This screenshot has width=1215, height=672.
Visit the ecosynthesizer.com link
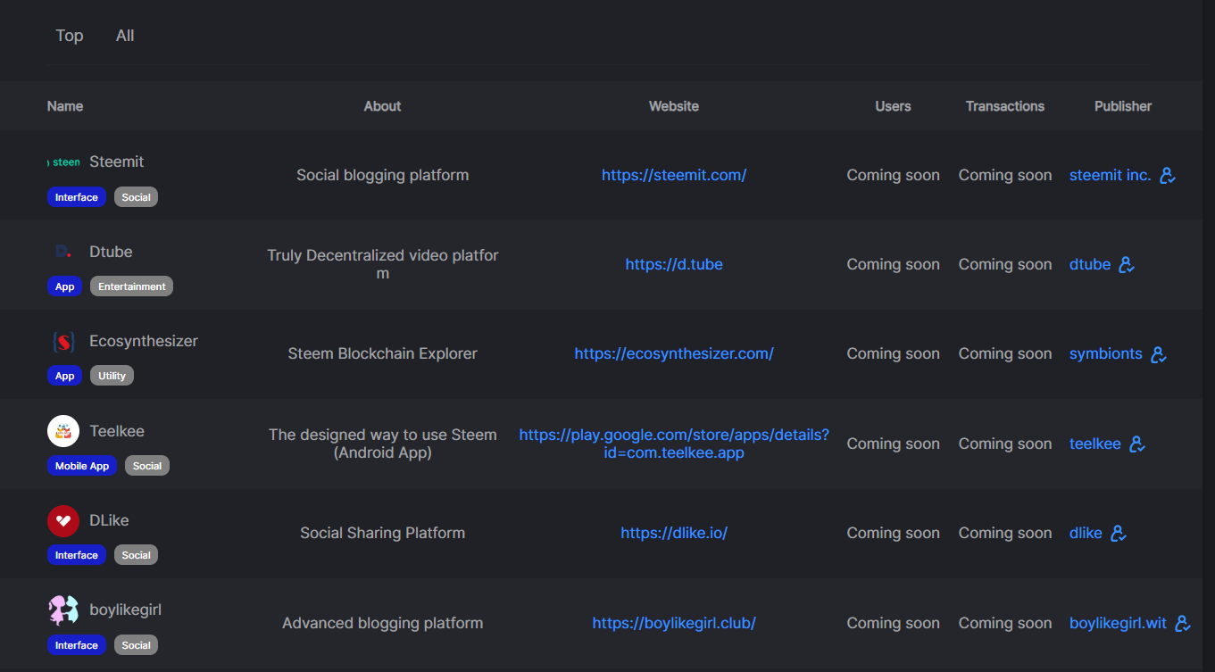674,353
